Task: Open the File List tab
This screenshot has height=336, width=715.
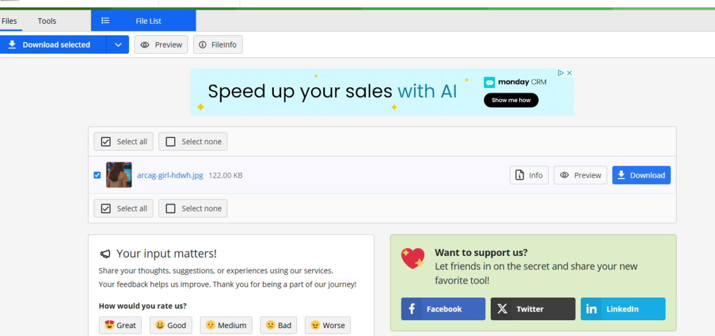Action: [x=144, y=21]
